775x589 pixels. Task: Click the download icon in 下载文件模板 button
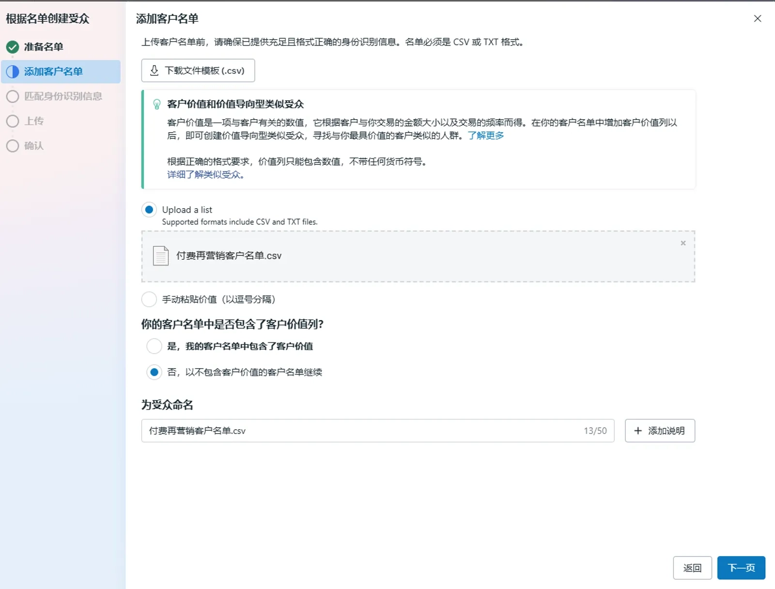[x=154, y=71]
